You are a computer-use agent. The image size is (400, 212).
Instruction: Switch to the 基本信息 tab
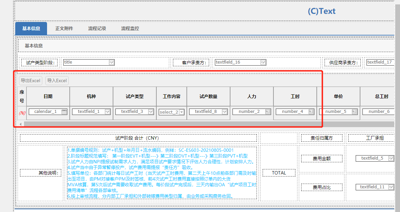(x=31, y=28)
